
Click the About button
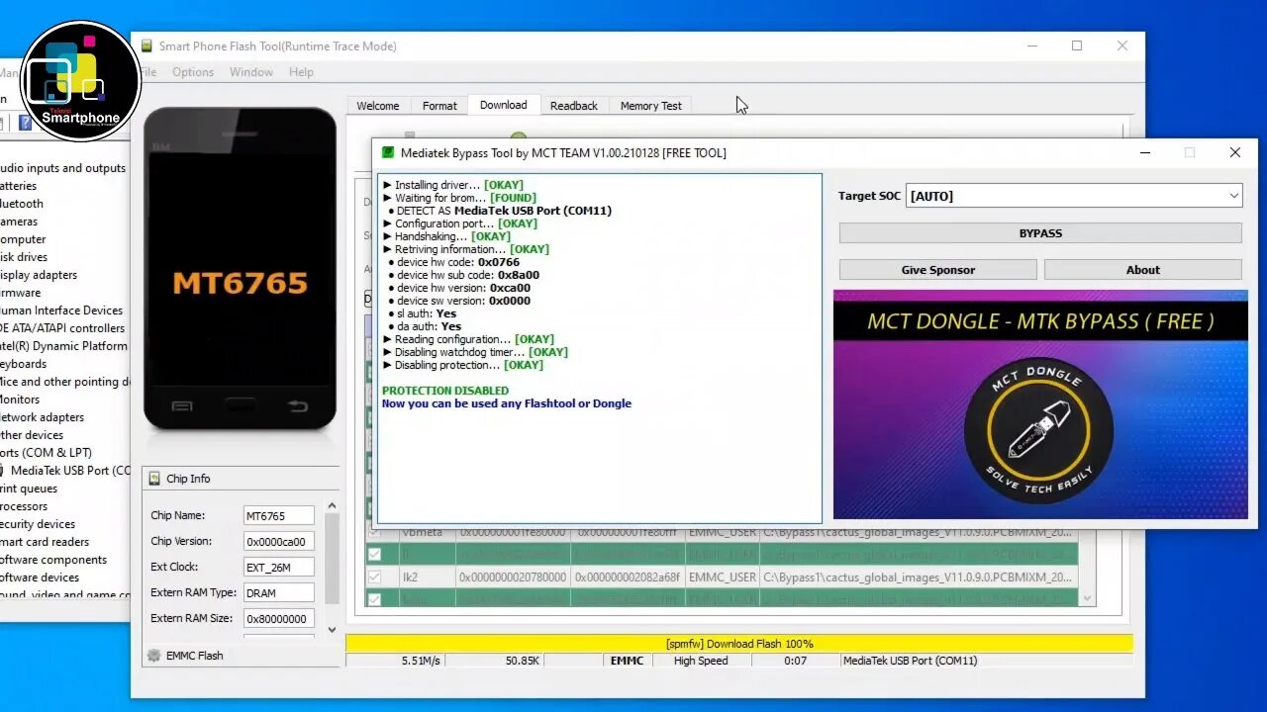[1142, 270]
